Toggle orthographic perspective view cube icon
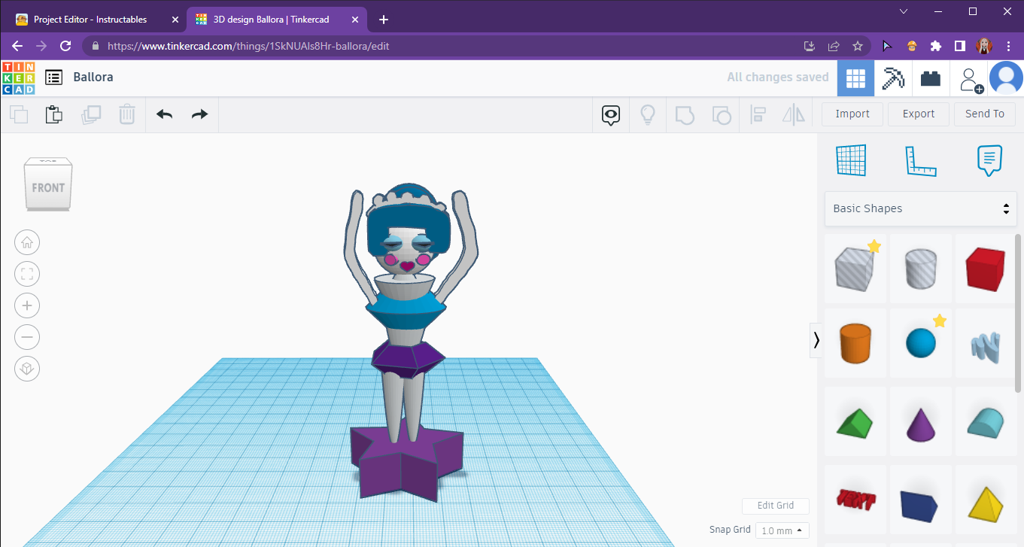 [x=27, y=369]
